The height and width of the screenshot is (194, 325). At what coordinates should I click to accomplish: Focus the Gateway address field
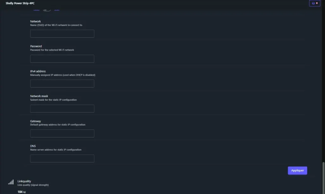pyautogui.click(x=62, y=134)
